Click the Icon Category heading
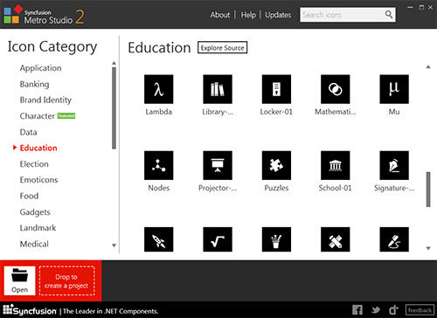437x318 pixels. 52,47
